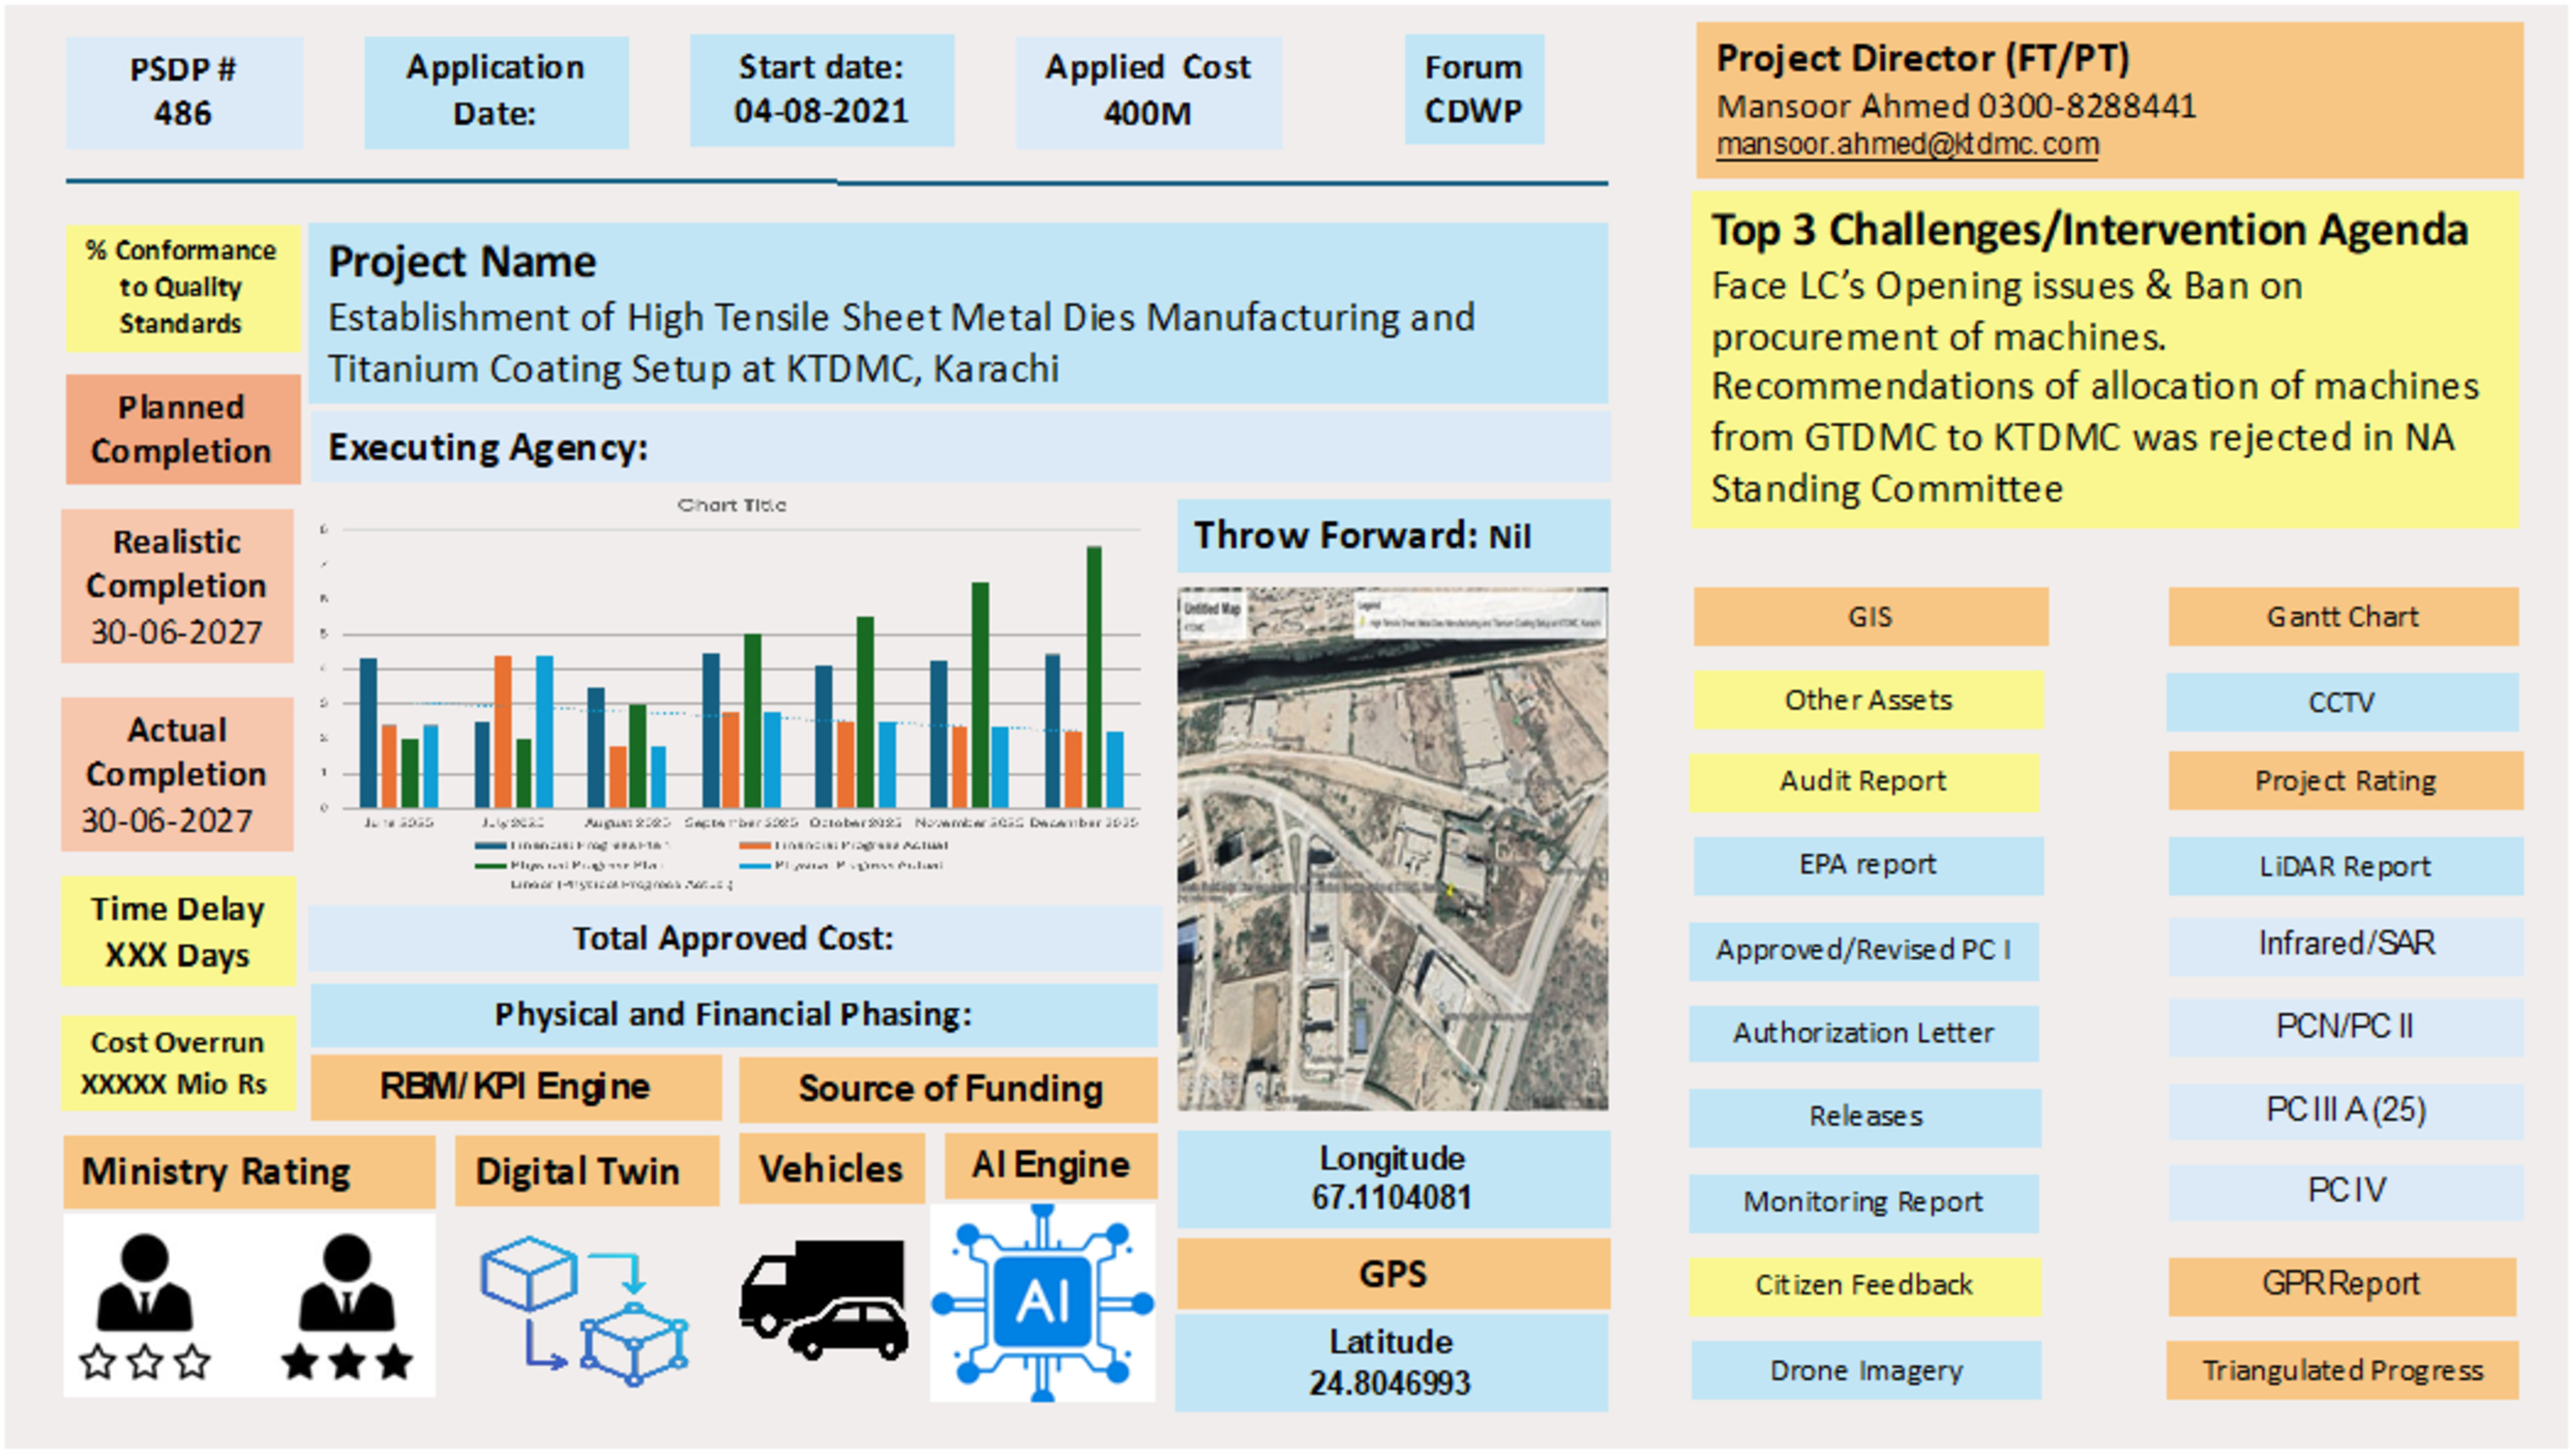Open the GIS button

coord(1870,616)
